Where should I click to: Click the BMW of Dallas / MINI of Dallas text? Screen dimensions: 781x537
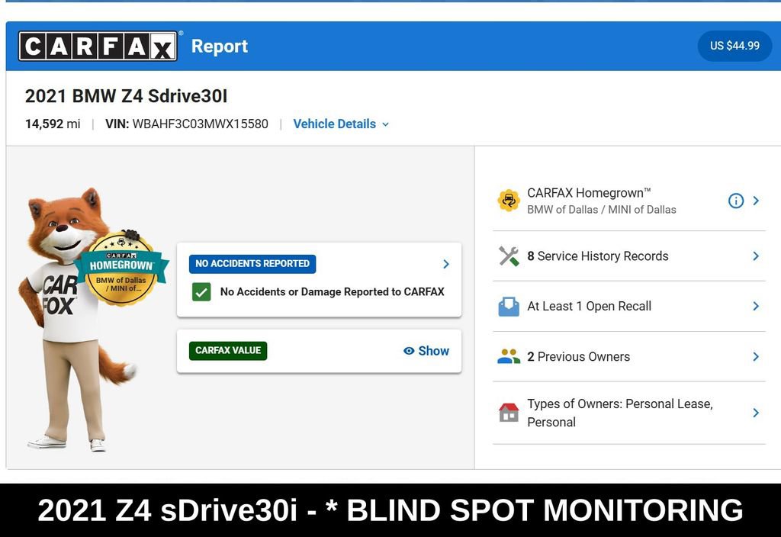[x=602, y=210]
